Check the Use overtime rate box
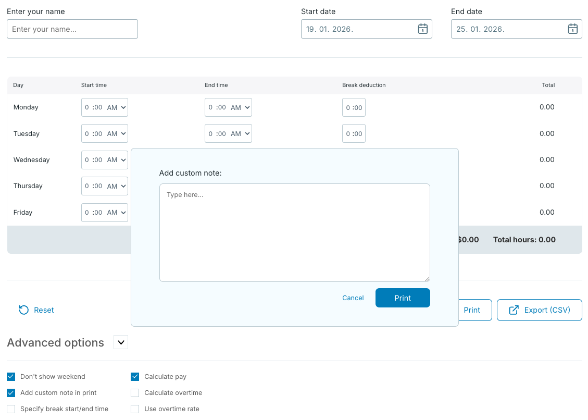This screenshot has height=420, width=588. point(135,409)
